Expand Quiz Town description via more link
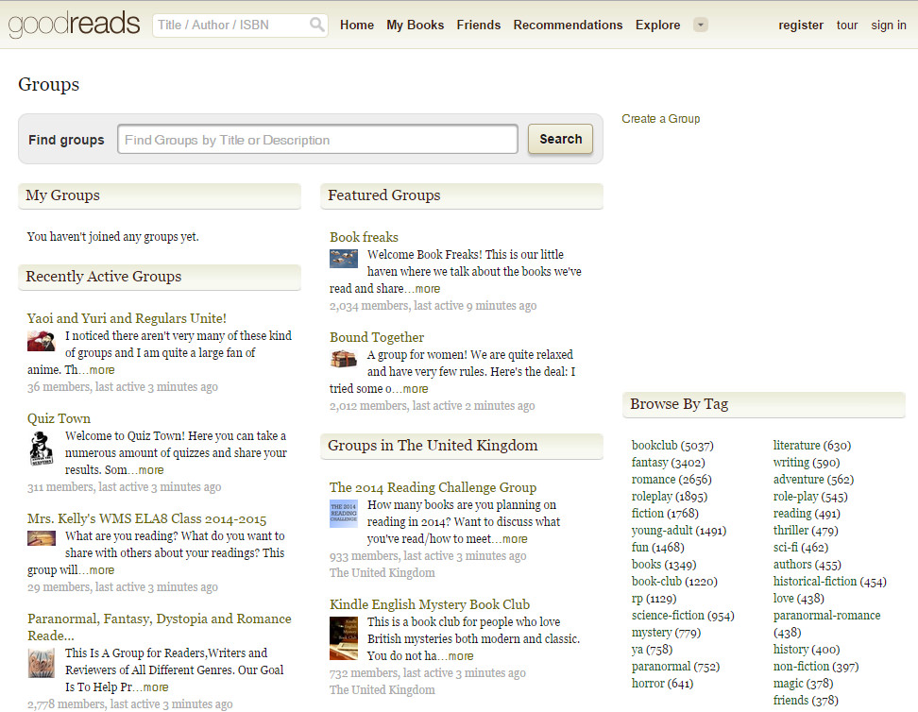Viewport: 918px width, 712px height. click(149, 470)
